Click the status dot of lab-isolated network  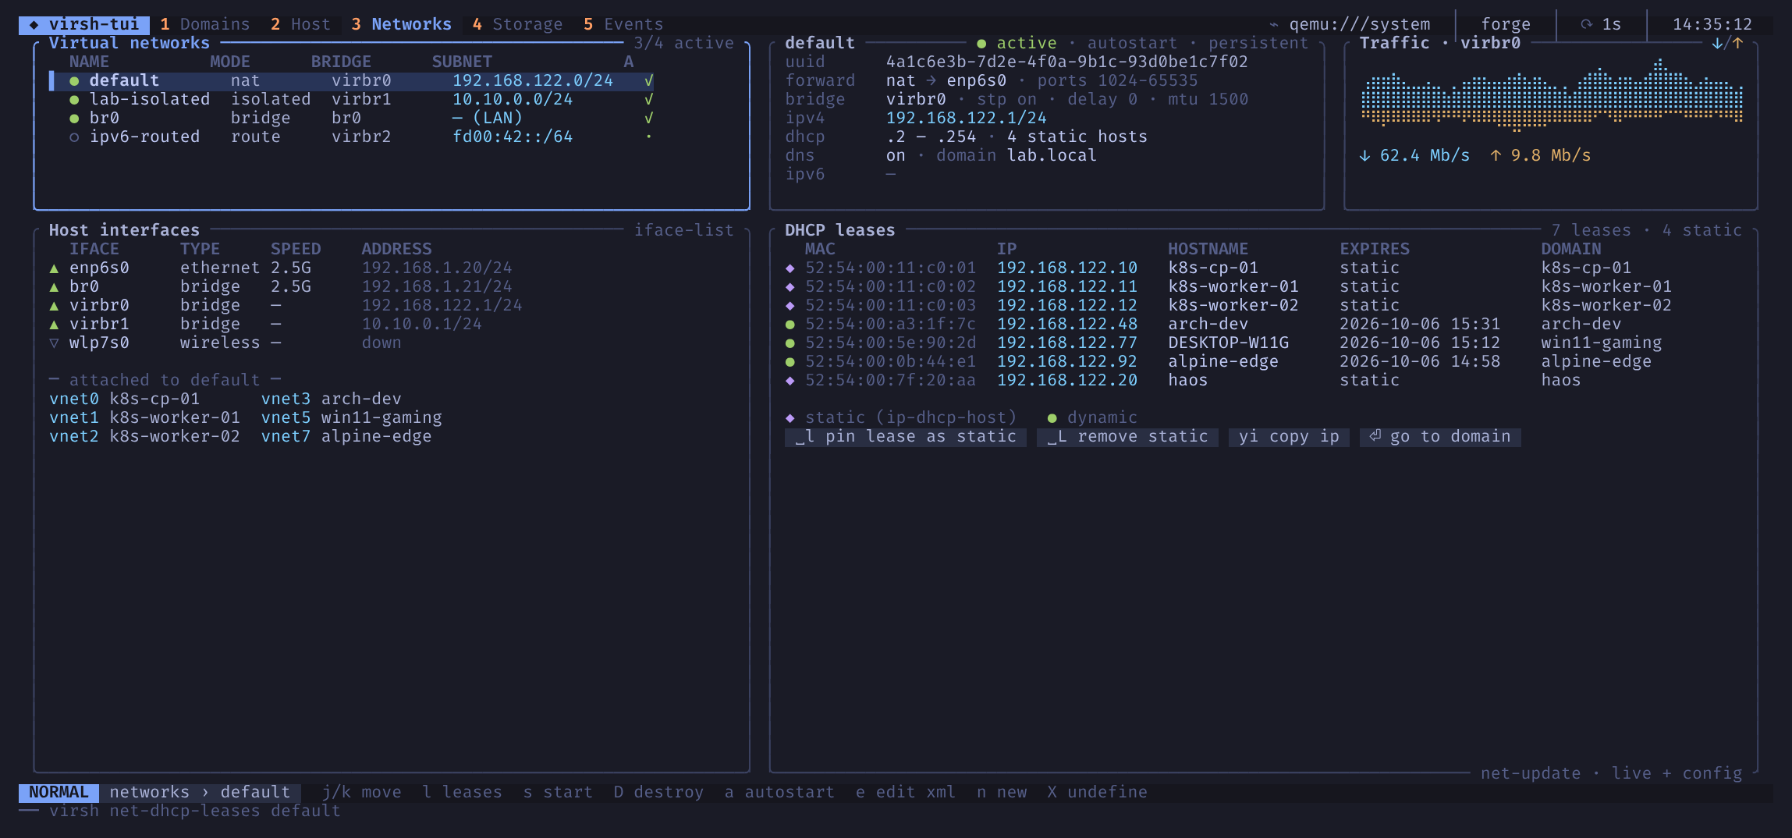[x=74, y=99]
